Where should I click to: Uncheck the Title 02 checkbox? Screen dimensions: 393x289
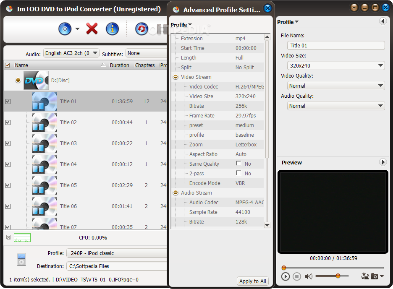coord(8,122)
